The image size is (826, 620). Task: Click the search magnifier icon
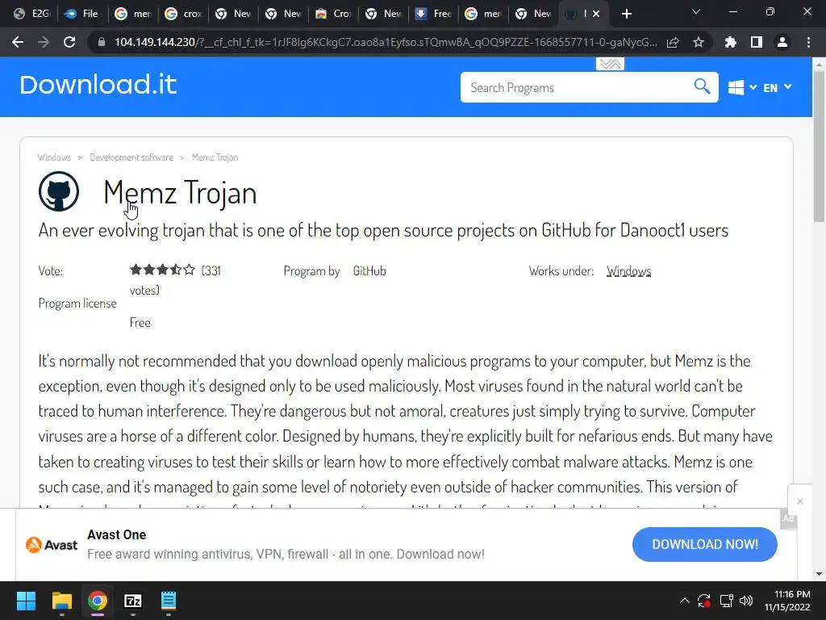coord(702,86)
